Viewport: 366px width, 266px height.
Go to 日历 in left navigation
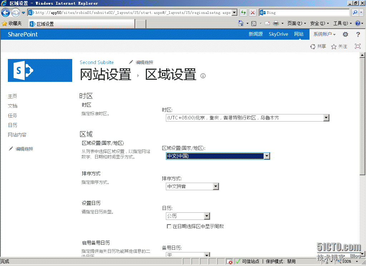(13, 125)
